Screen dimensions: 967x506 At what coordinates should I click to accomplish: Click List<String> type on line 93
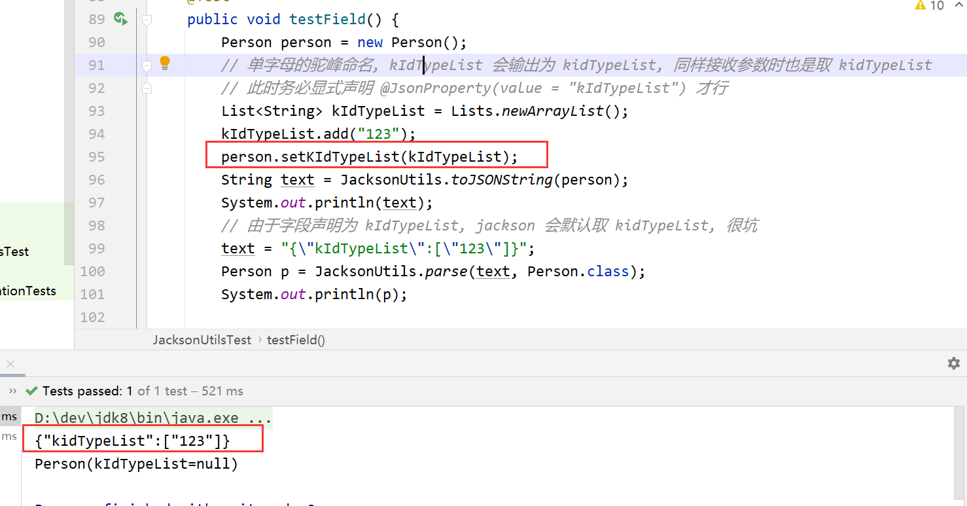click(x=272, y=111)
